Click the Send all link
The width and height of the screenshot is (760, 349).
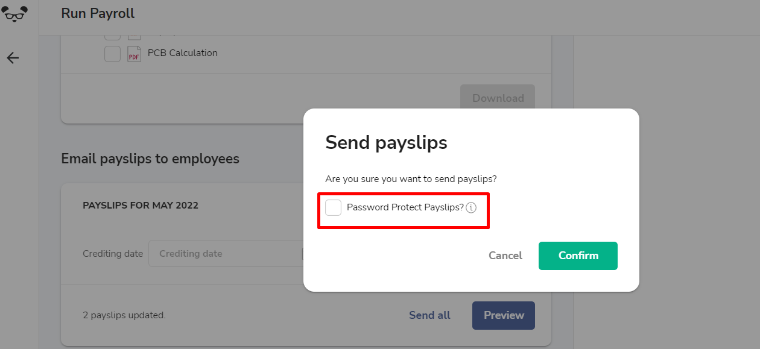pyautogui.click(x=429, y=315)
